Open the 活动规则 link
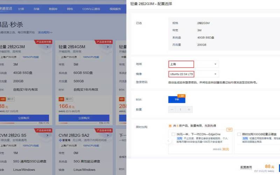Screen dimensions: 280x175 [45, 33]
